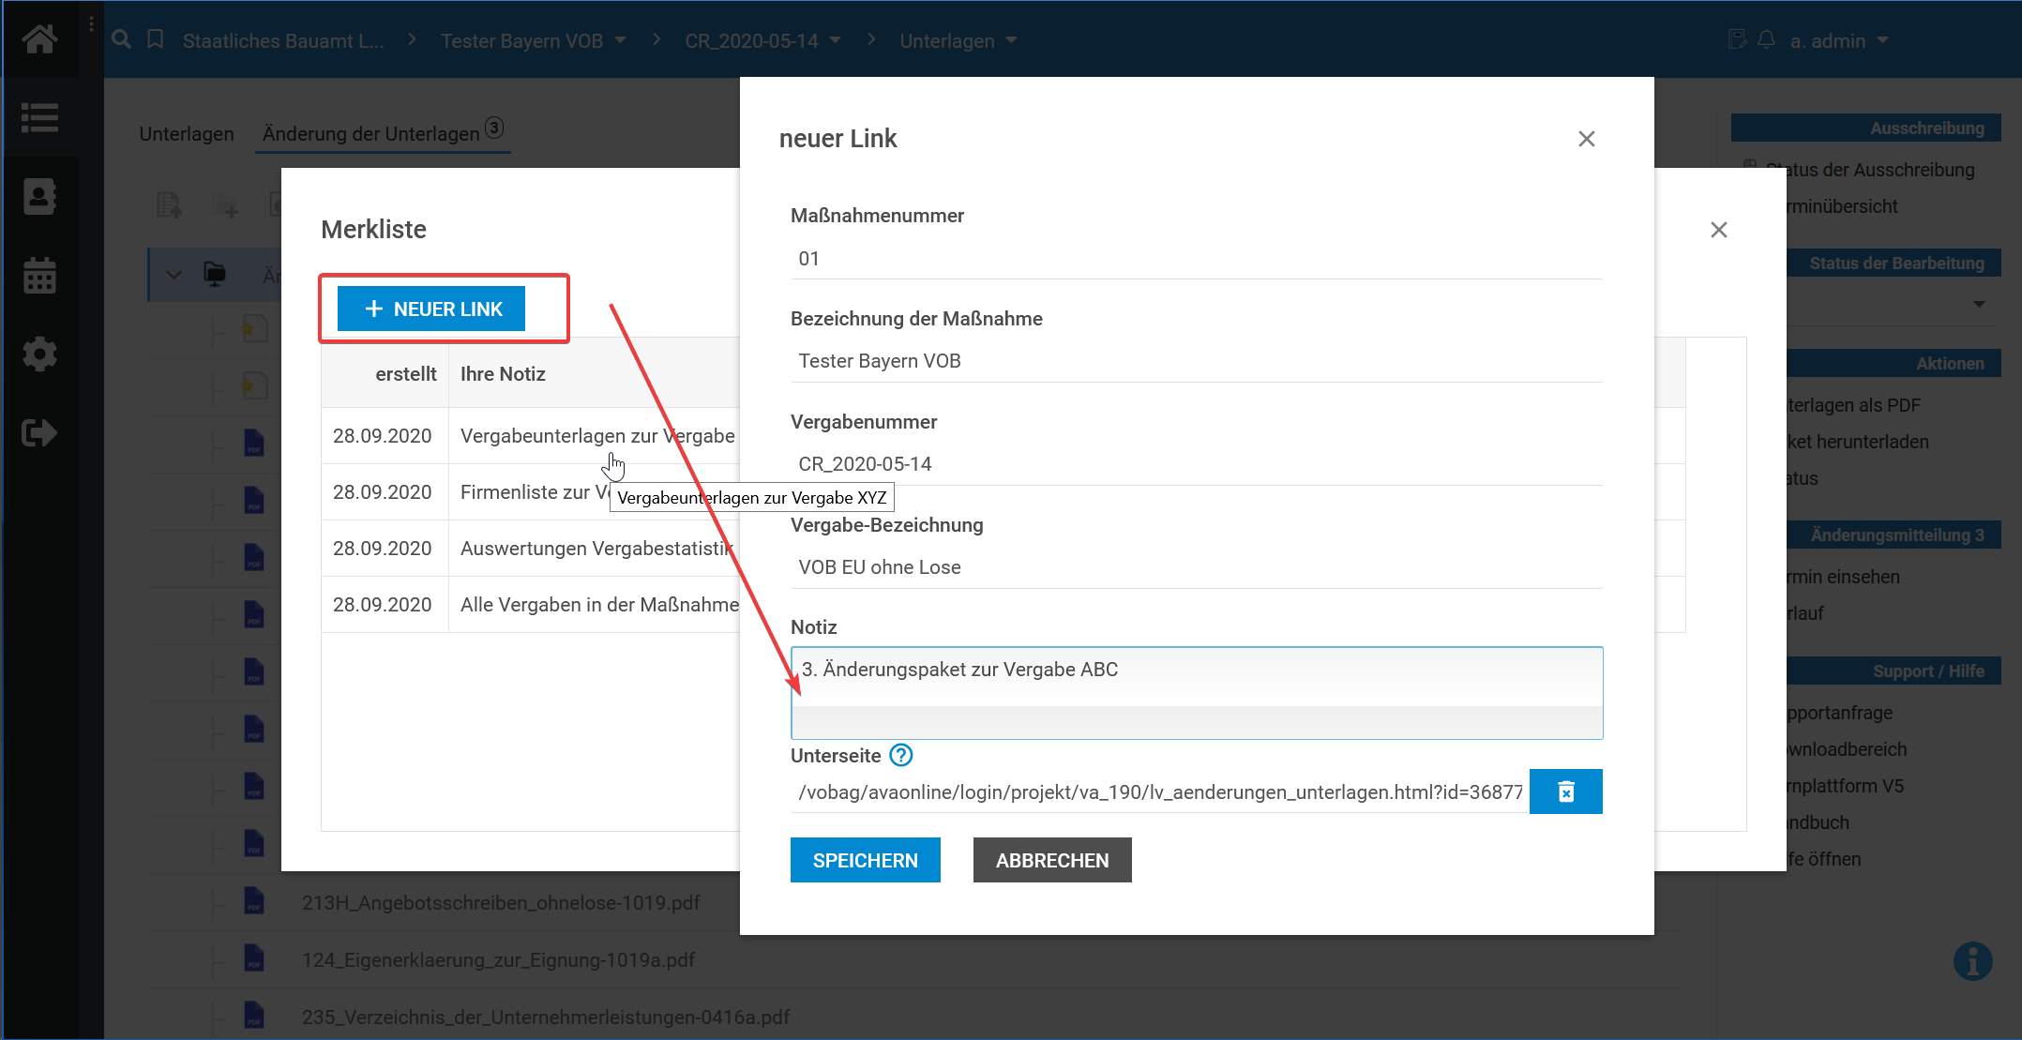Click the blue info icon at bottom right
The width and height of the screenshot is (2022, 1040).
pyautogui.click(x=1972, y=960)
